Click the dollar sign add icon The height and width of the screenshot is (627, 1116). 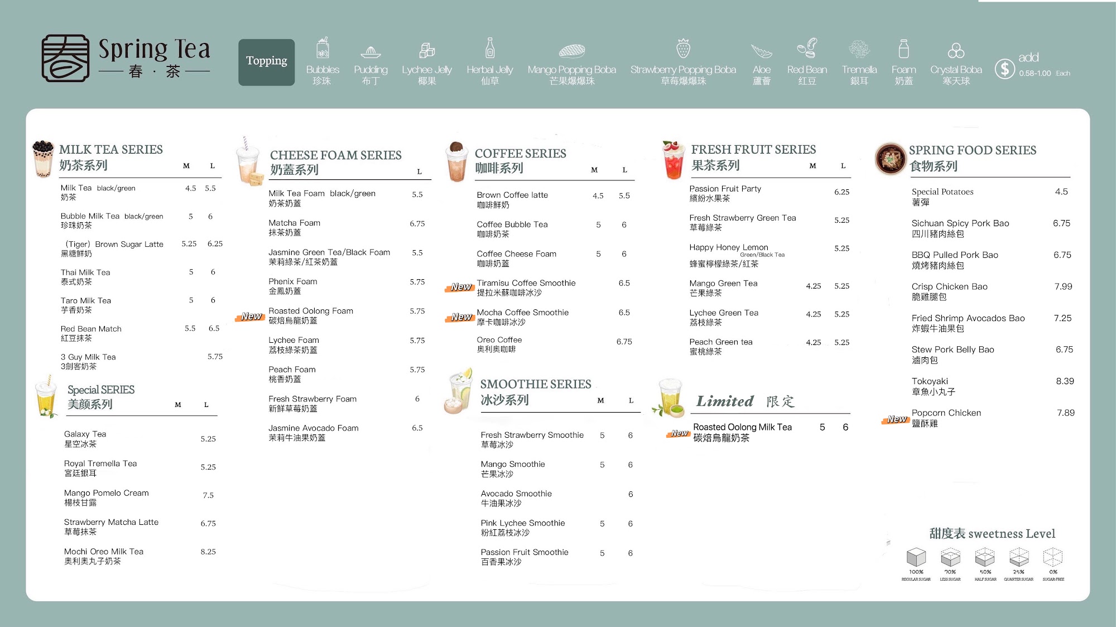coord(1004,69)
